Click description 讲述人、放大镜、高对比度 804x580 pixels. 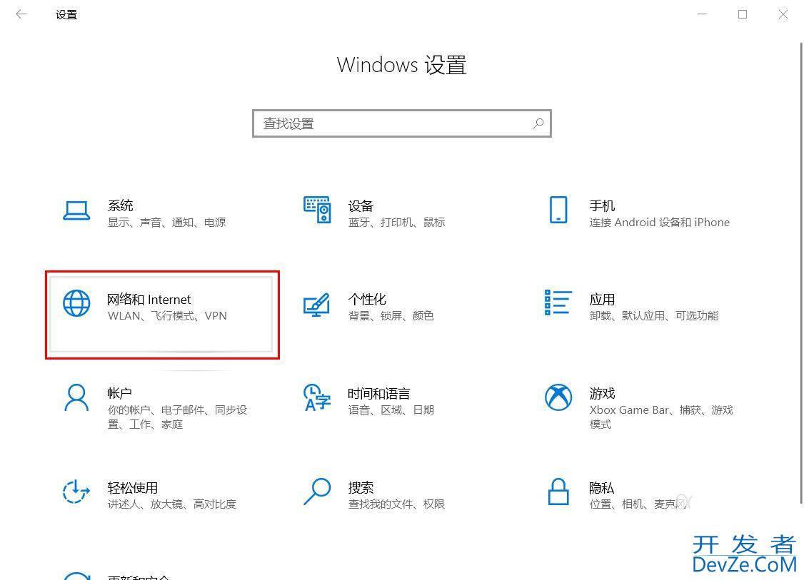[172, 504]
